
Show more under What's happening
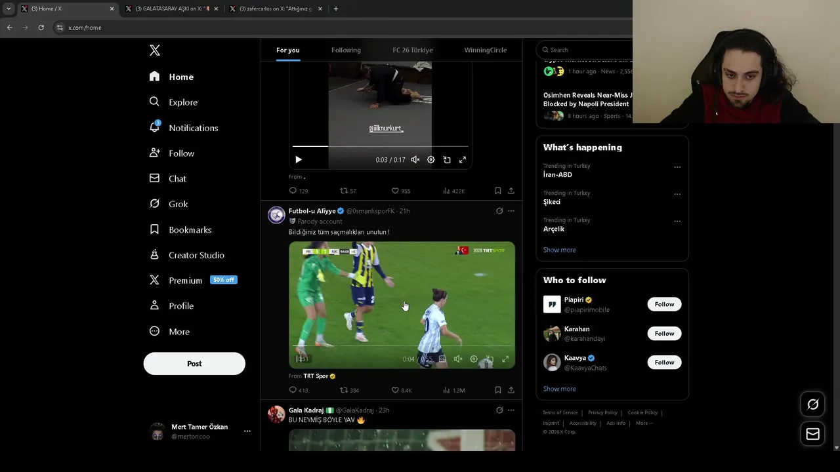(559, 250)
